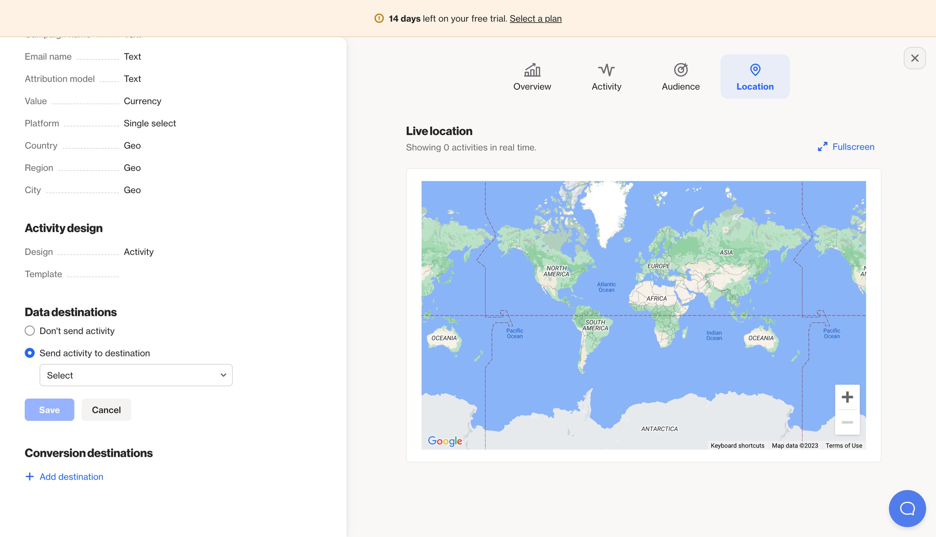Viewport: 936px width, 537px height.
Task: Click the Antarctica label on map
Action: [659, 429]
